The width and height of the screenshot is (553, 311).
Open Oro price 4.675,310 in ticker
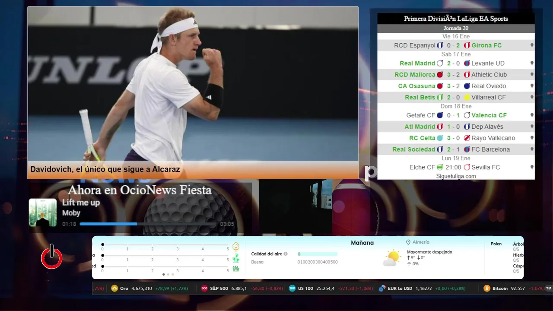(x=142, y=289)
